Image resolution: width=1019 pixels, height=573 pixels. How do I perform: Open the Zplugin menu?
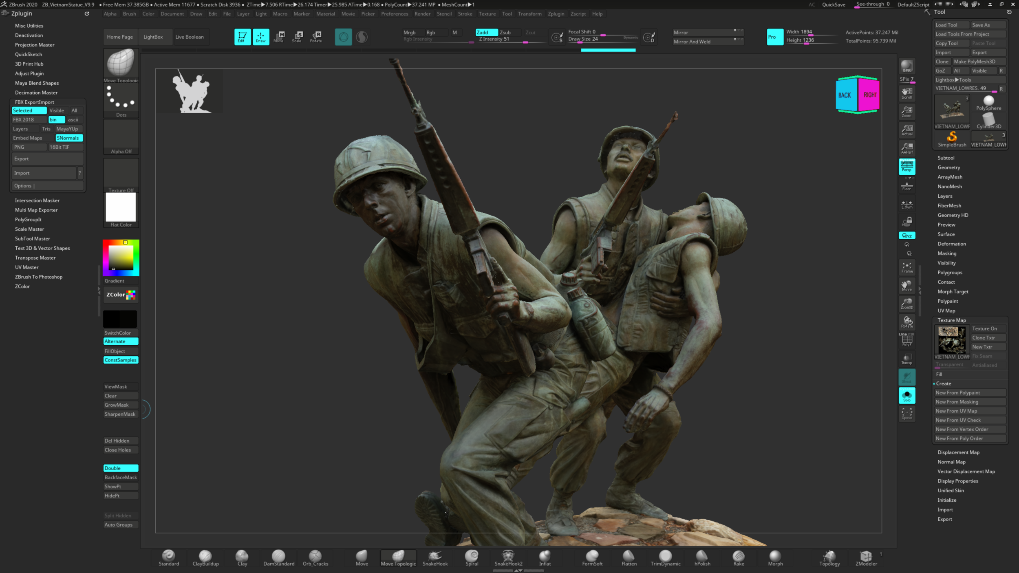pyautogui.click(x=556, y=13)
